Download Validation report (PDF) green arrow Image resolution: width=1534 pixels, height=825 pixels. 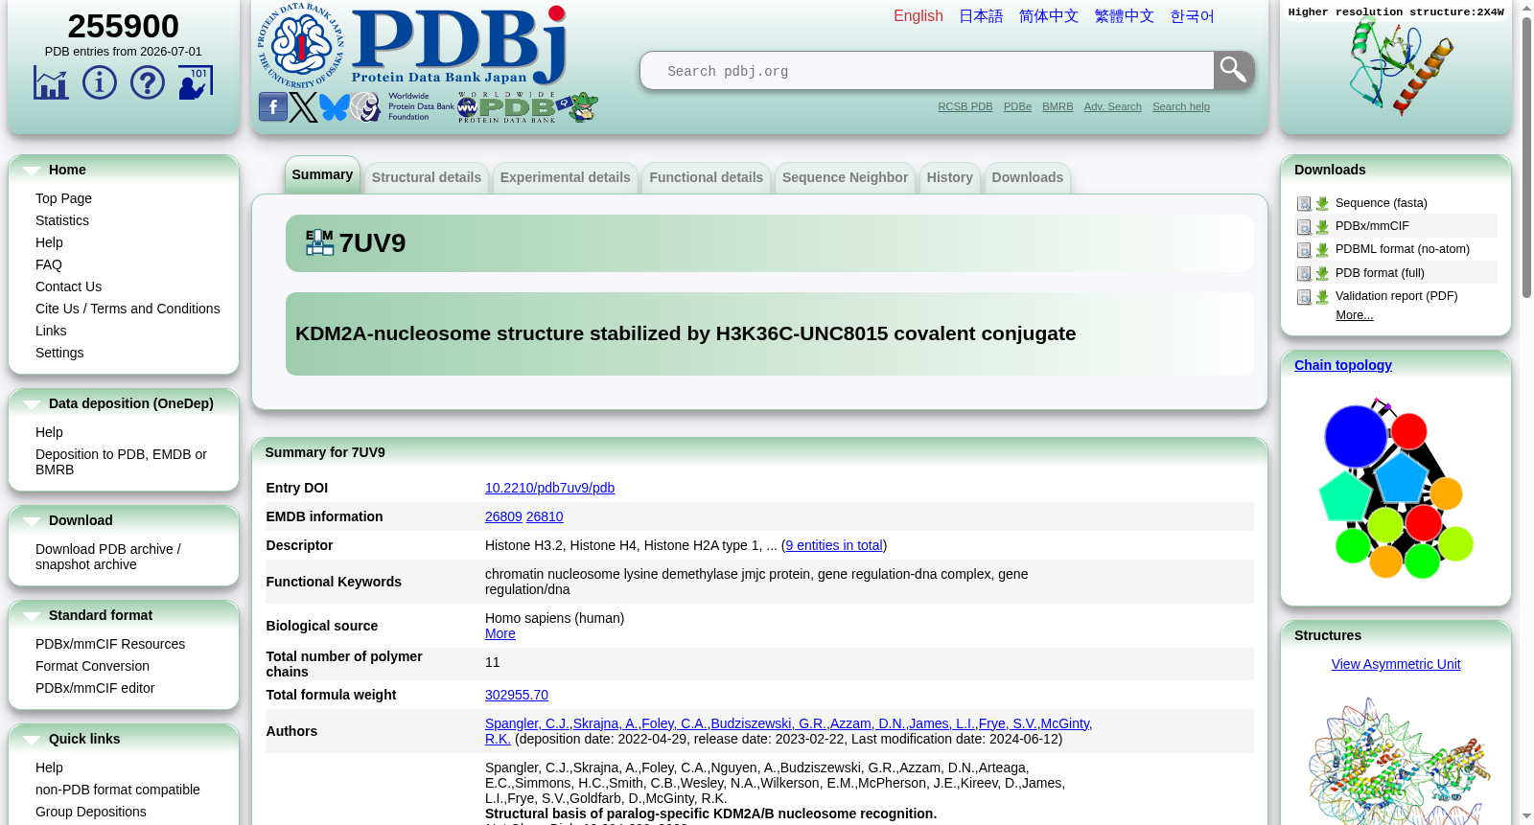(1322, 297)
